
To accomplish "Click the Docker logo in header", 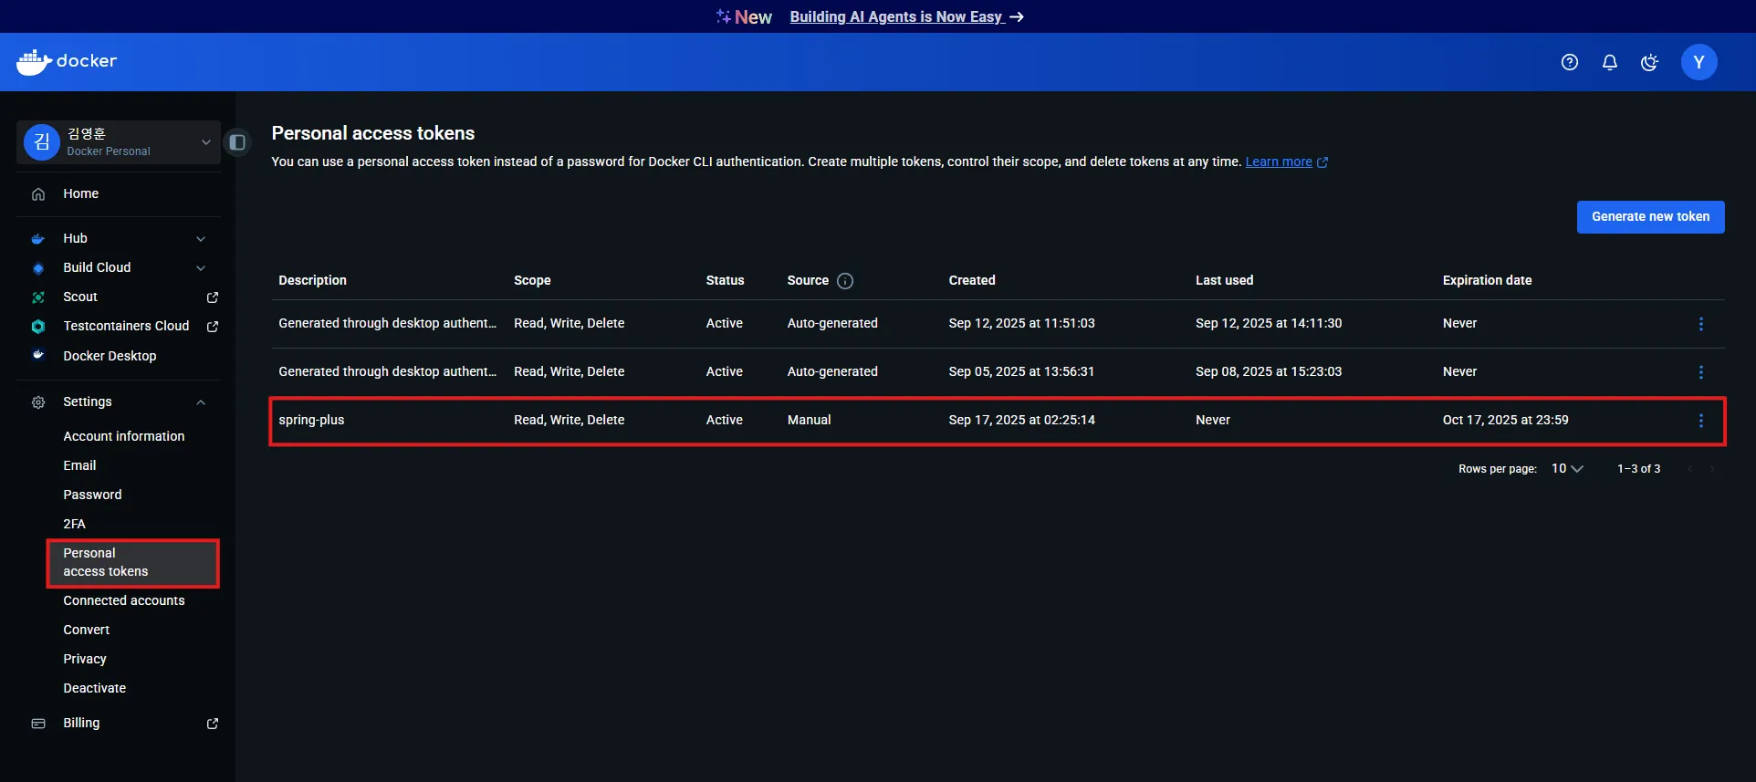I will (67, 61).
